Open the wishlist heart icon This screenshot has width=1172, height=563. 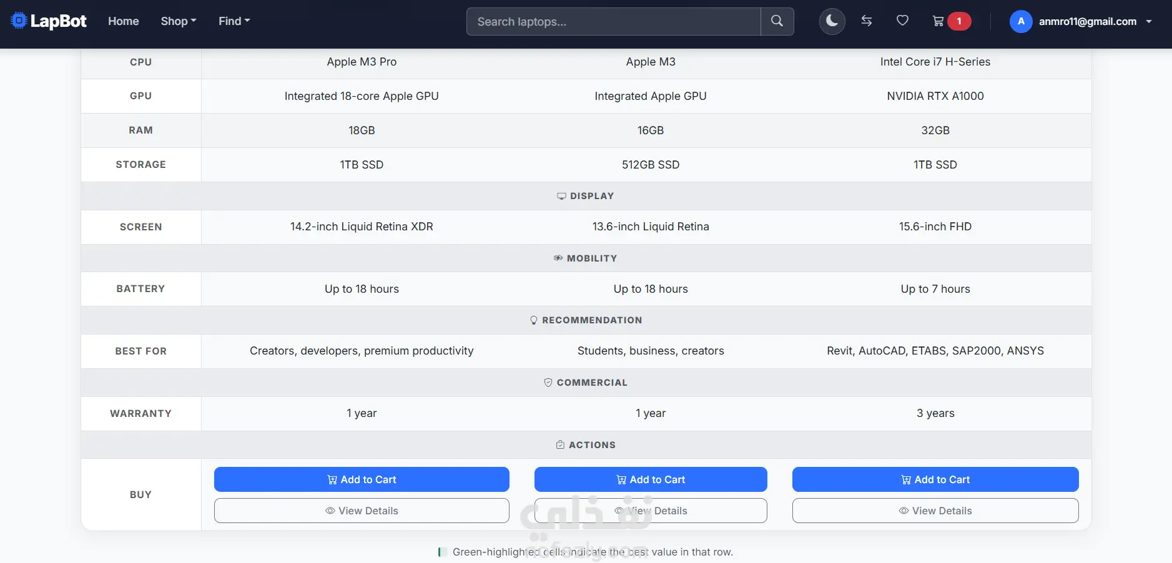point(902,21)
